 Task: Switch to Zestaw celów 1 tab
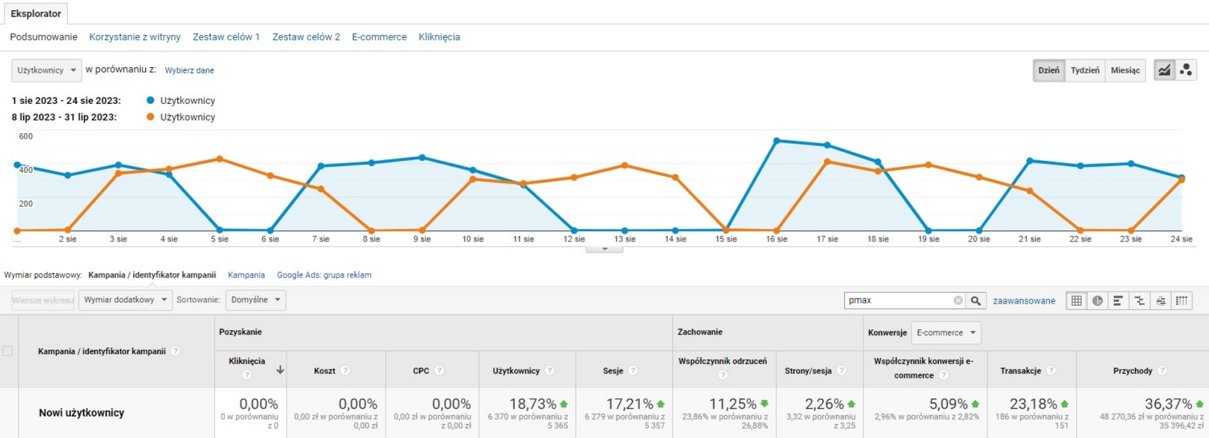(x=226, y=37)
